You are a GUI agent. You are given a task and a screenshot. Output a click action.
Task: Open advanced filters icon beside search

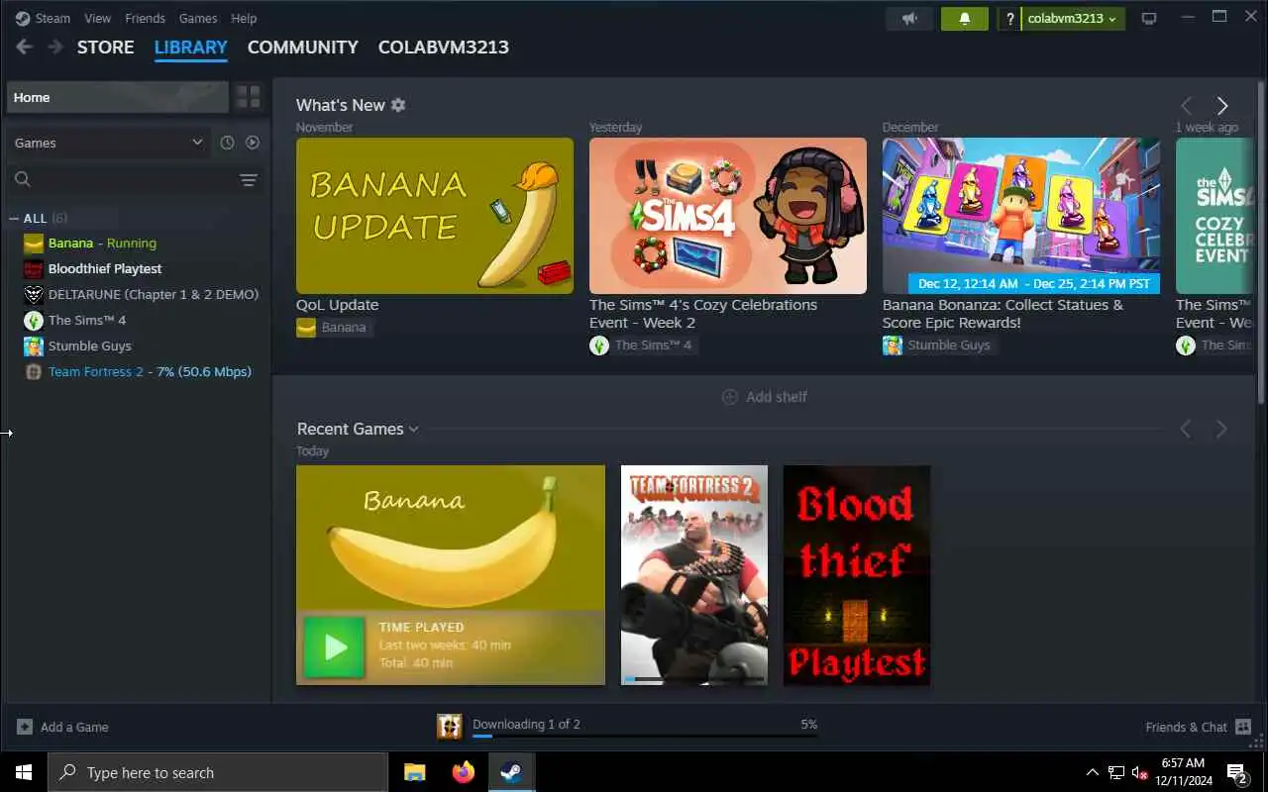tap(249, 179)
